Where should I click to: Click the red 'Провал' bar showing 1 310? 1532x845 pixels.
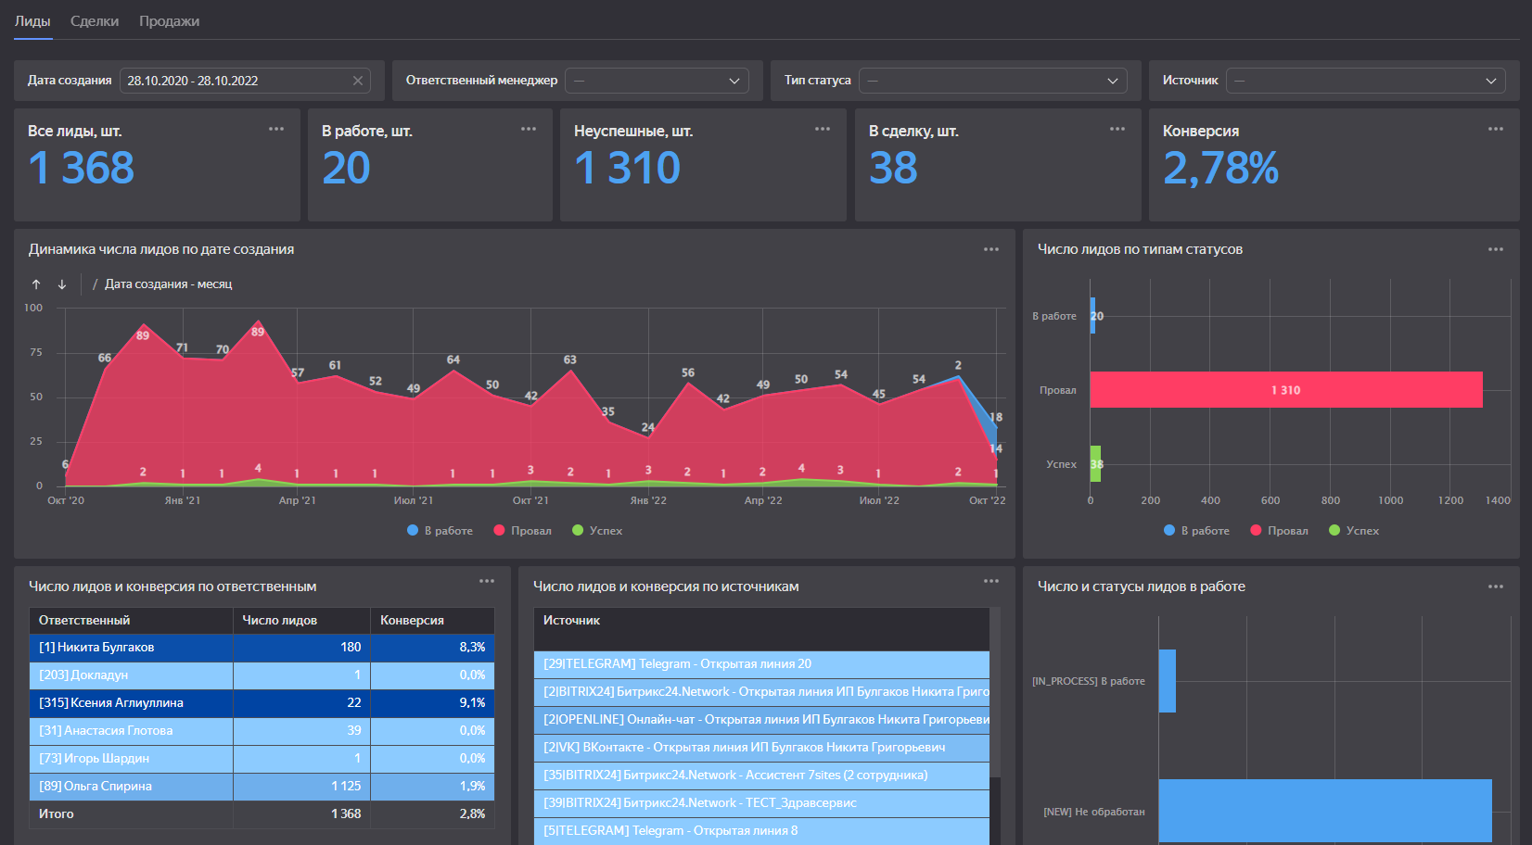[x=1285, y=390]
